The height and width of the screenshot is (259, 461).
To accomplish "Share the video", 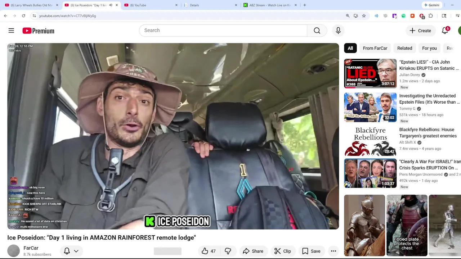I will pyautogui.click(x=253, y=251).
